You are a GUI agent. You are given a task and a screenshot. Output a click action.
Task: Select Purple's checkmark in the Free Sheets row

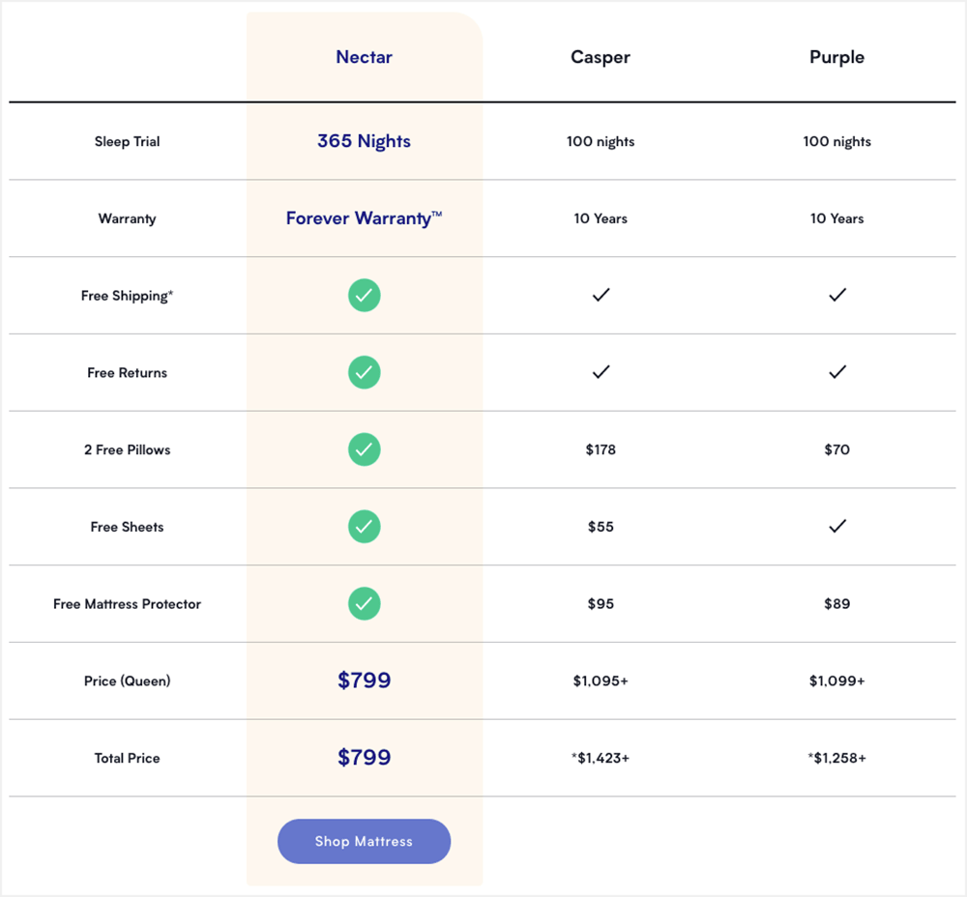point(836,527)
